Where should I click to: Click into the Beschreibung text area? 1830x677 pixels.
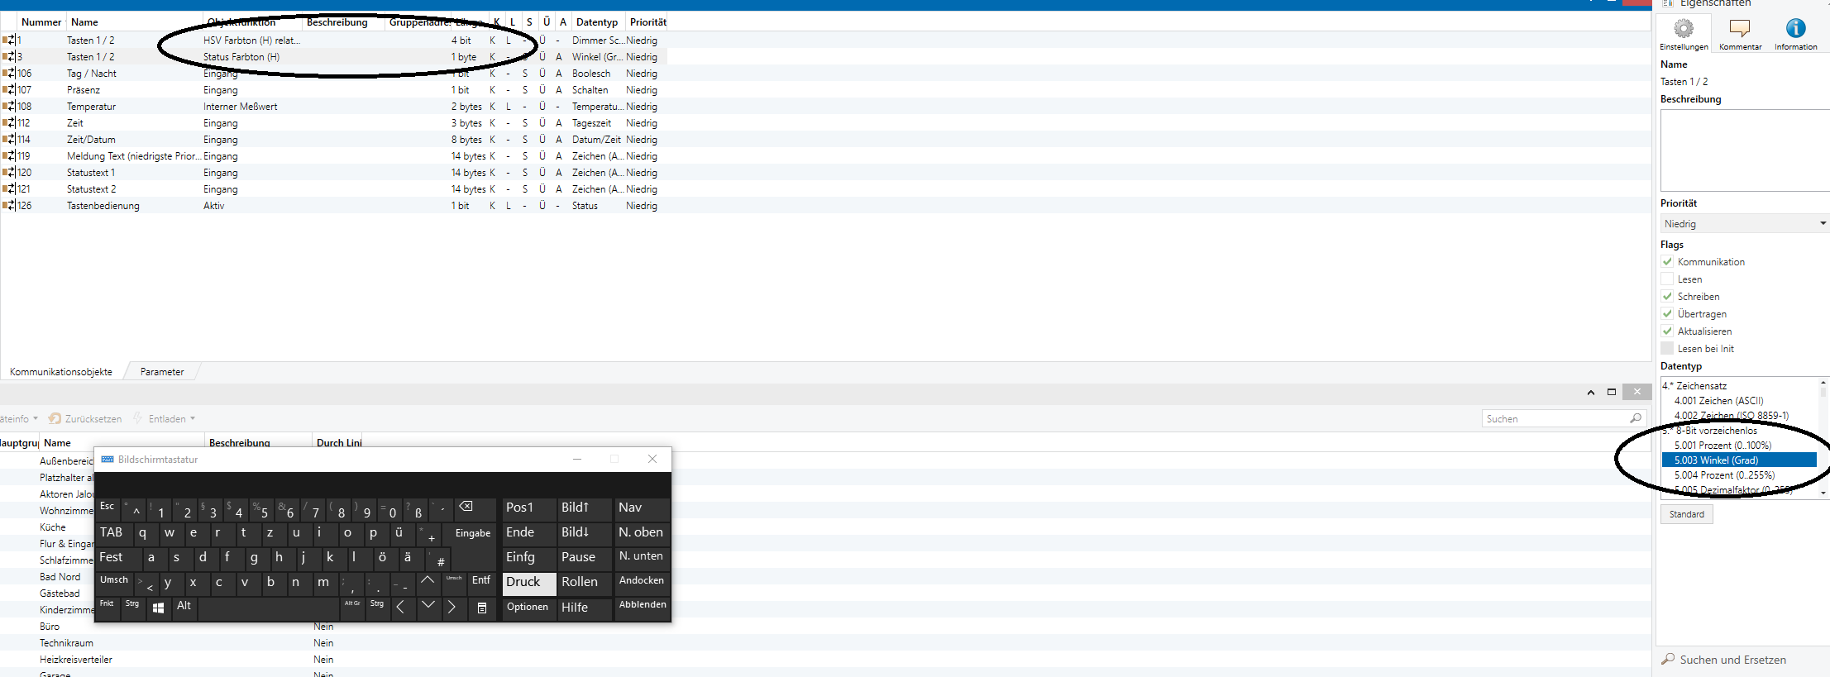tap(1745, 150)
